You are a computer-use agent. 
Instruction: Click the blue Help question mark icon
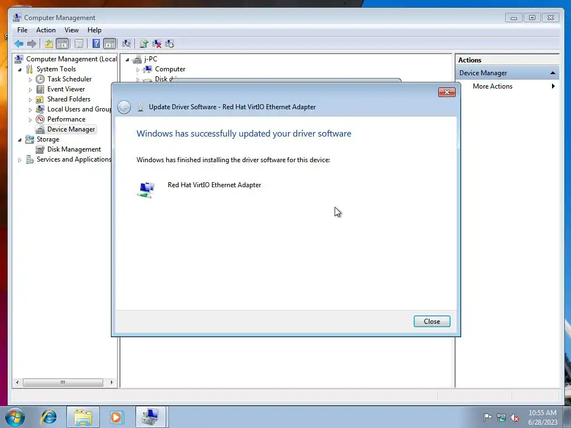[x=96, y=44]
